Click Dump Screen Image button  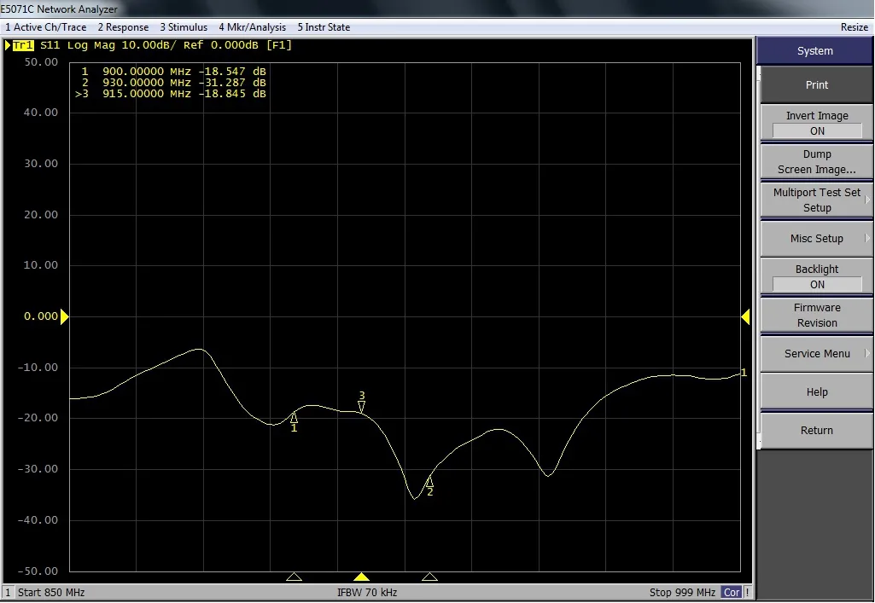[816, 162]
